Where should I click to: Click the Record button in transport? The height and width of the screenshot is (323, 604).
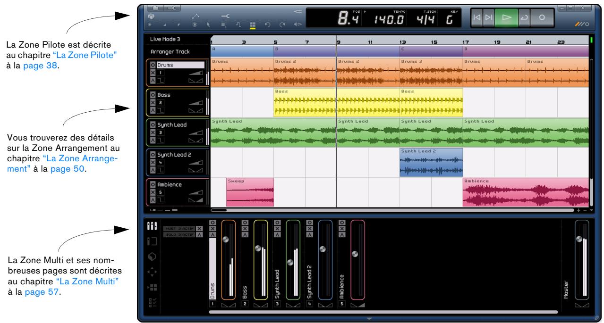coord(542,17)
